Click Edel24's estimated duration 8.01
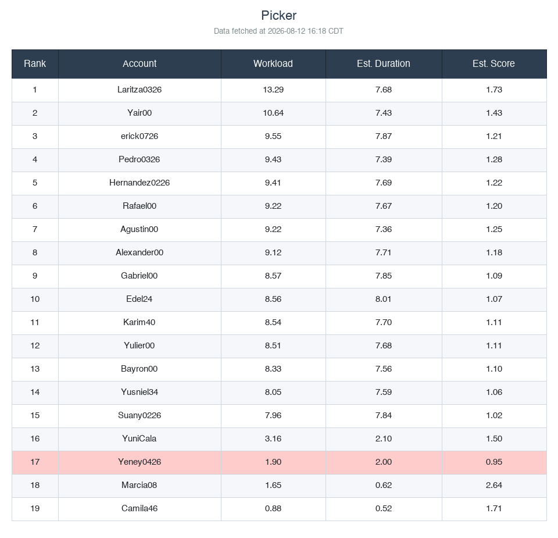The width and height of the screenshot is (558, 538). [x=384, y=299]
